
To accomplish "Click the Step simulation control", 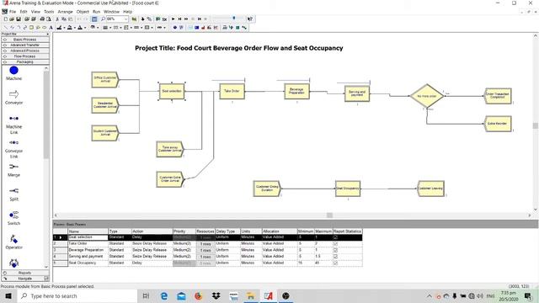I will point(179,19).
